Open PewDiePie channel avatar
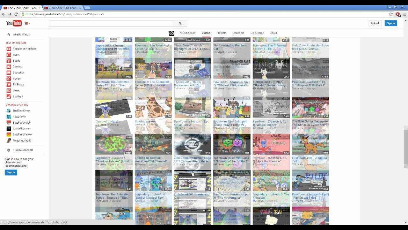The height and width of the screenshot is (230, 408). click(x=9, y=117)
